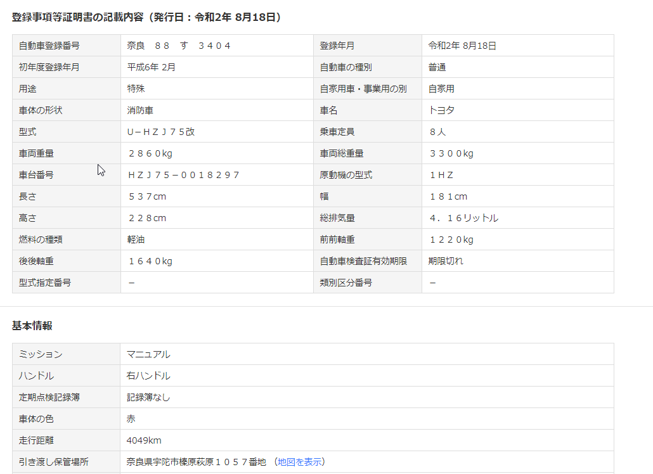Screen dimensions: 653x474
Task: Click the 乗車定員 value 8人
Action: point(437,132)
